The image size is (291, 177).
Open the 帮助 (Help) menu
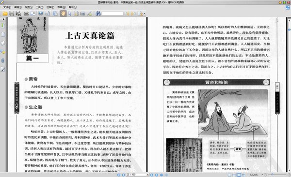73,7
